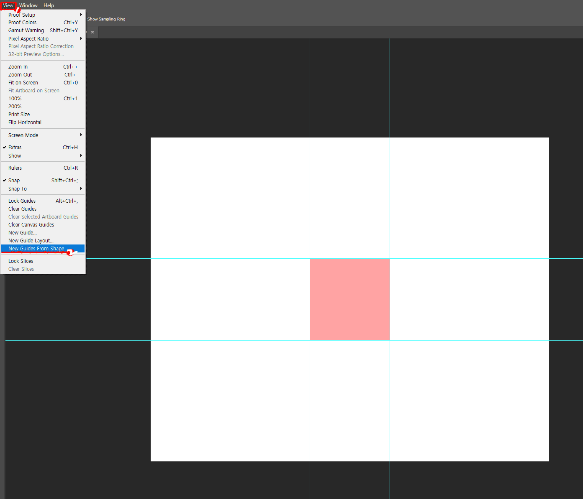Toggle Rulers visibility
The width and height of the screenshot is (583, 499).
pyautogui.click(x=15, y=168)
